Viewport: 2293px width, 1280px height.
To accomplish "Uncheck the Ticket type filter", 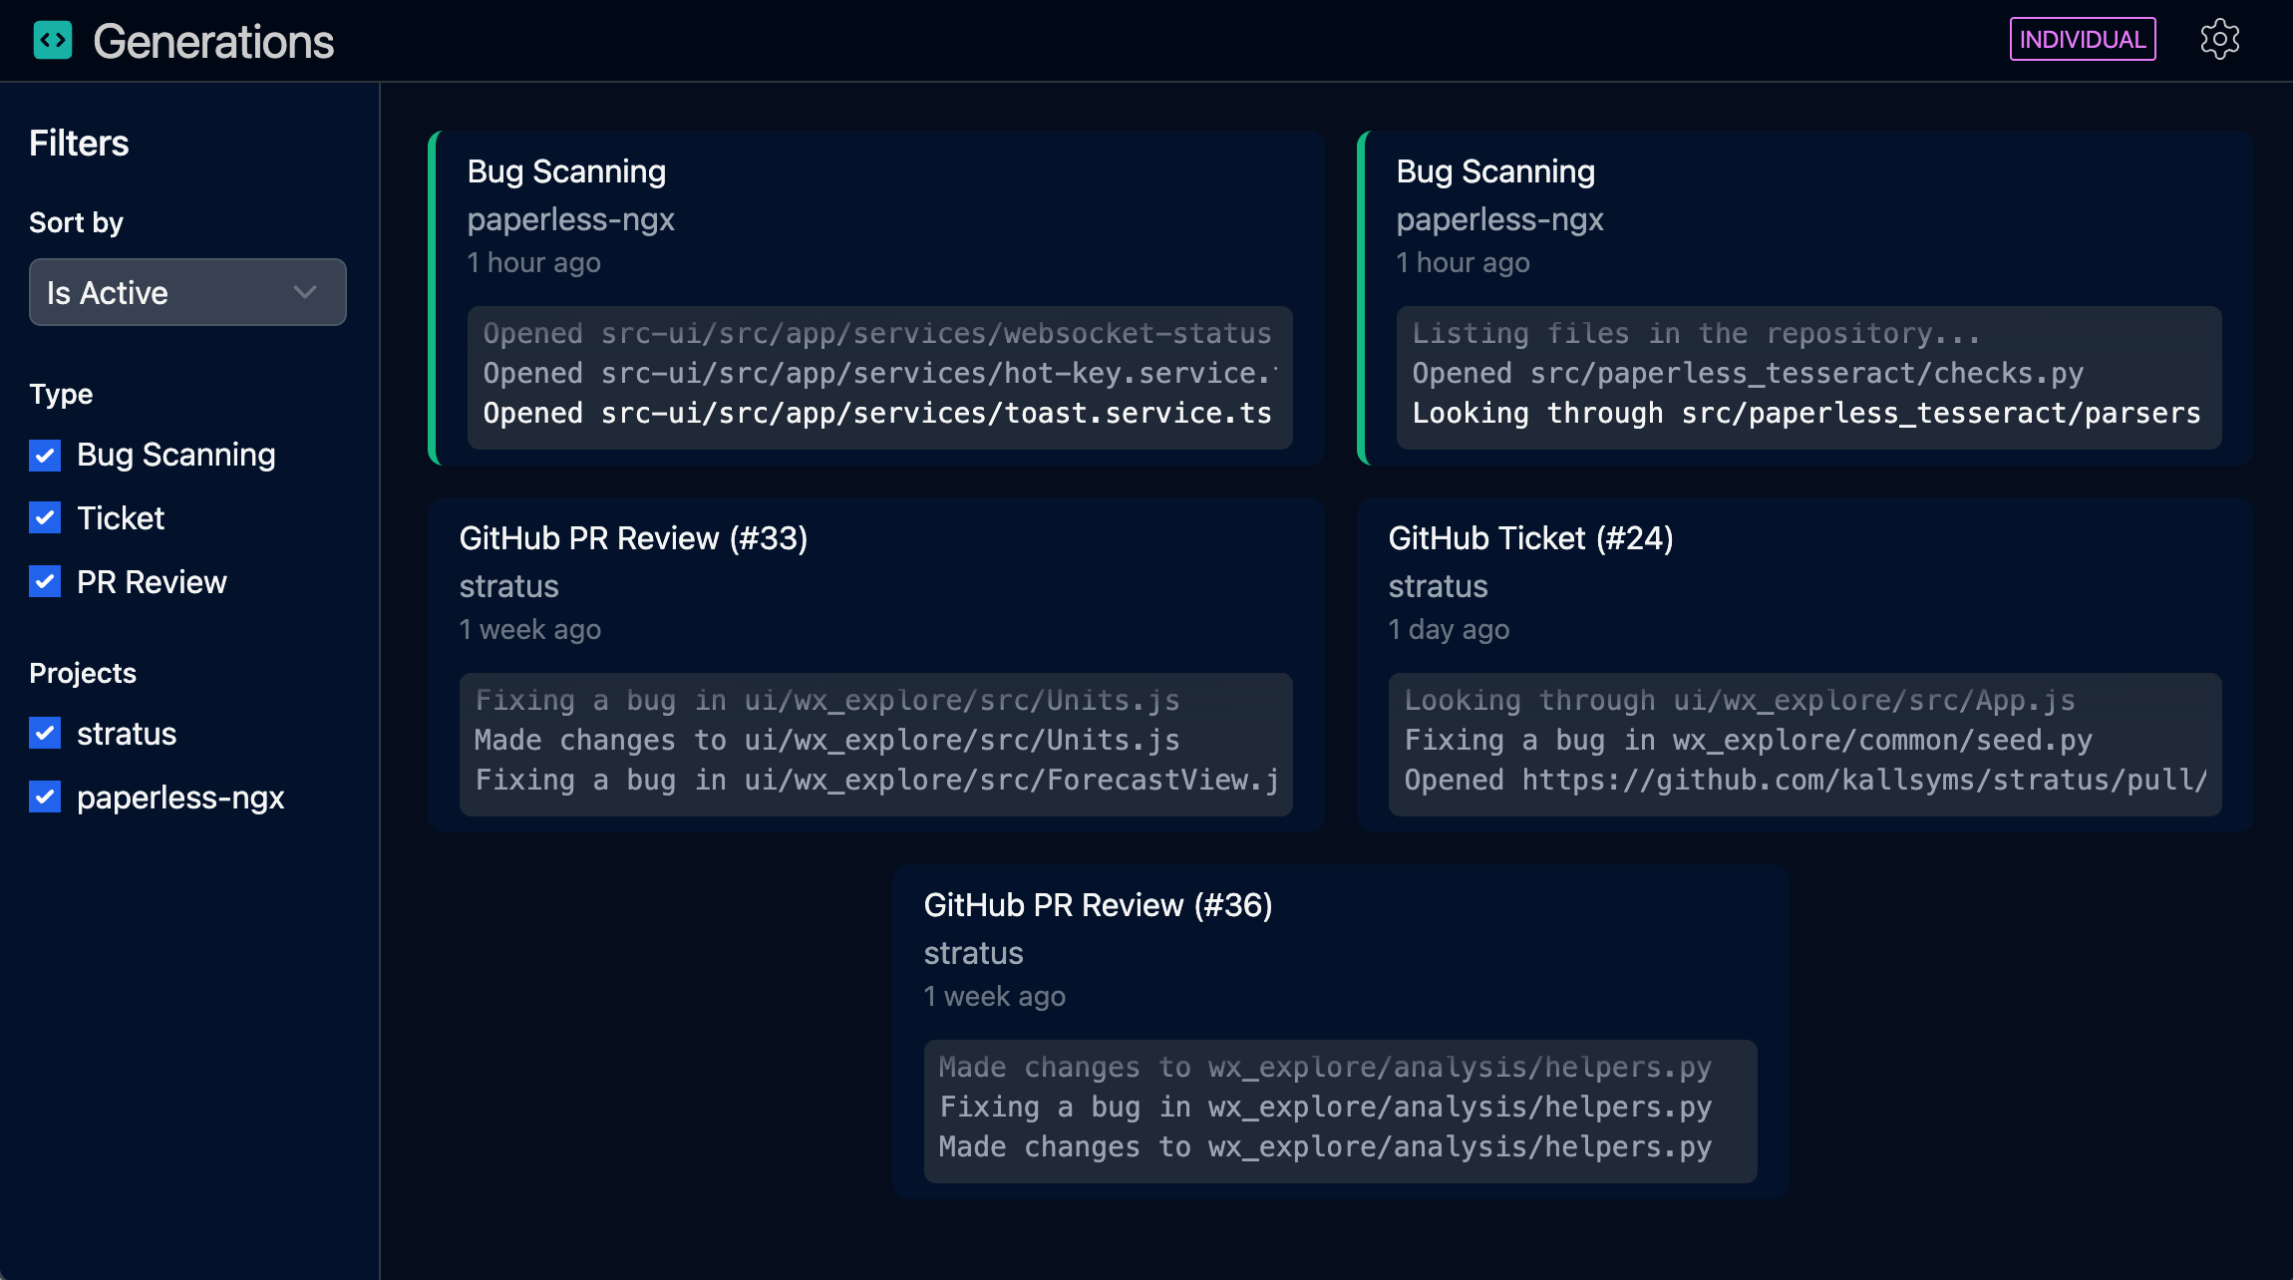I will [x=45, y=518].
